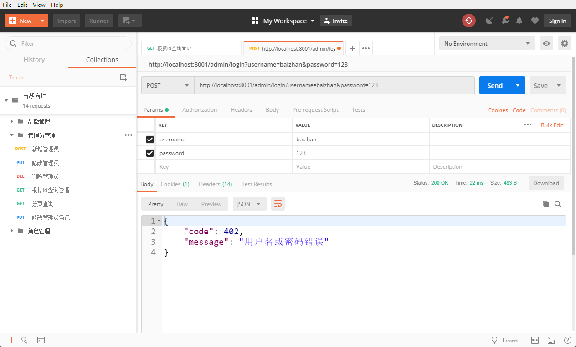The image size is (576, 347).
Task: Open Postman console icon in status bar
Action: click(x=41, y=340)
